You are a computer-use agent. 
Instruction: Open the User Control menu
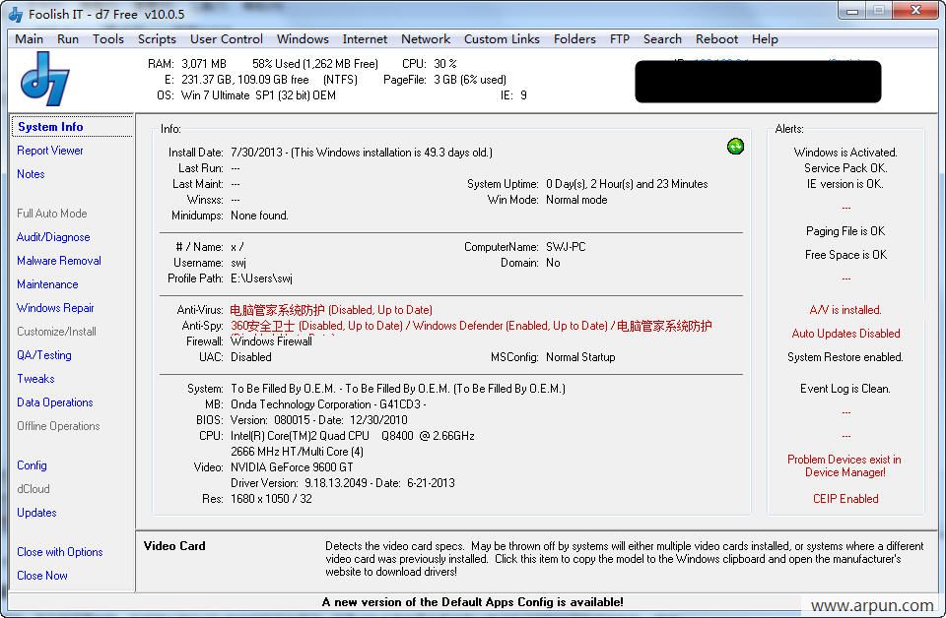[227, 39]
